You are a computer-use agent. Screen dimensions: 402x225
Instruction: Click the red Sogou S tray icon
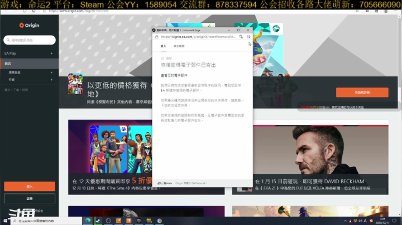371,221
